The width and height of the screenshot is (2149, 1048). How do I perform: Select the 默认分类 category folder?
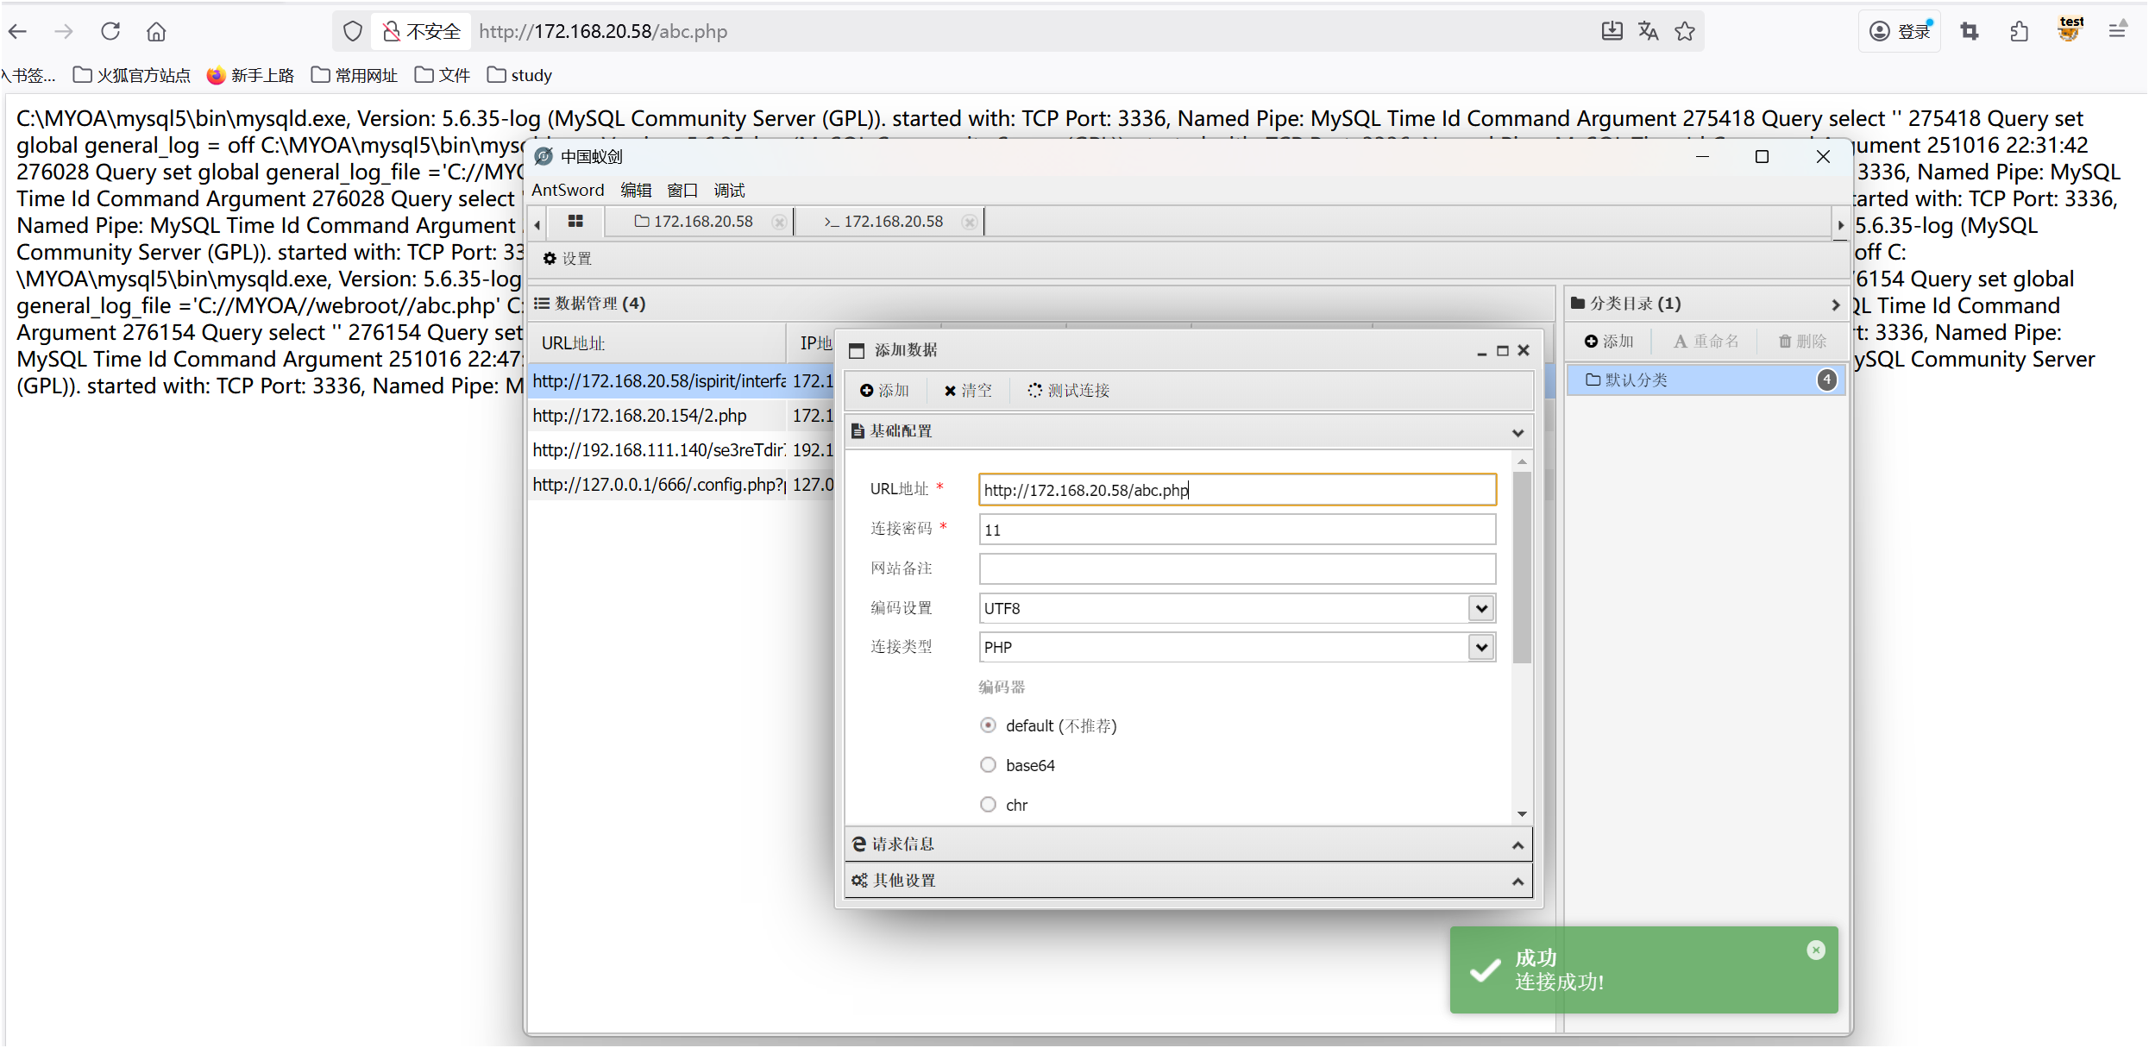click(1636, 380)
